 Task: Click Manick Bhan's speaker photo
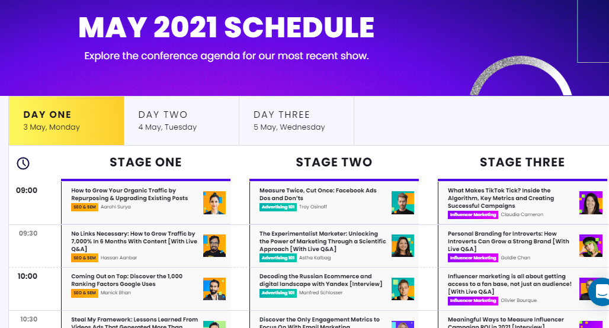click(x=214, y=289)
